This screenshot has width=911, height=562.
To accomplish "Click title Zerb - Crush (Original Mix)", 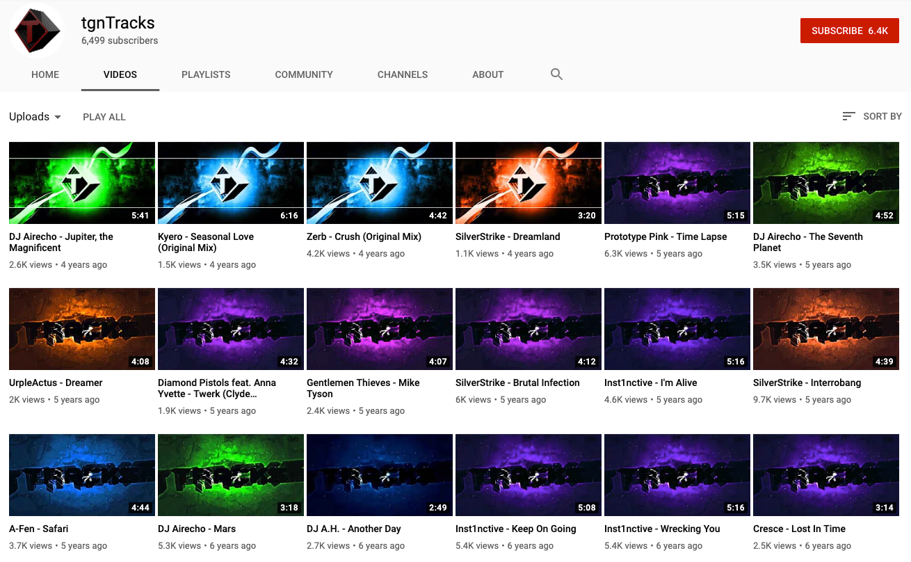I will click(x=364, y=236).
